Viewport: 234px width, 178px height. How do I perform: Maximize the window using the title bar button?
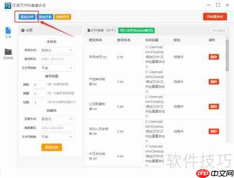coord(218,5)
